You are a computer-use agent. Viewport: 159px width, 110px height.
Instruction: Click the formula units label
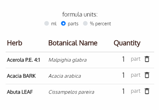pyautogui.click(x=80, y=14)
